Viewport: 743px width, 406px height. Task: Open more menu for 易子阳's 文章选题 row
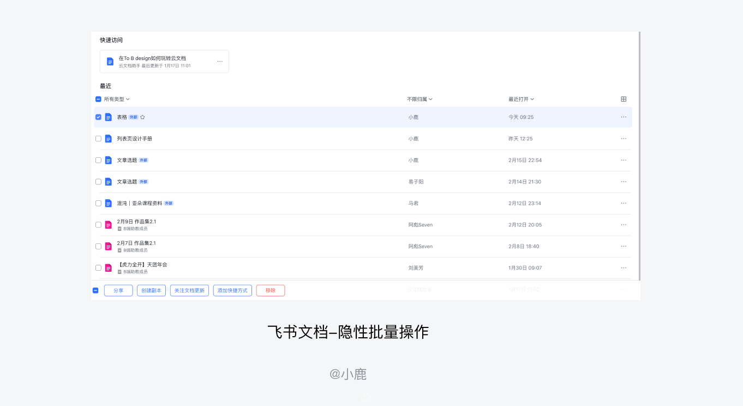tap(624, 182)
